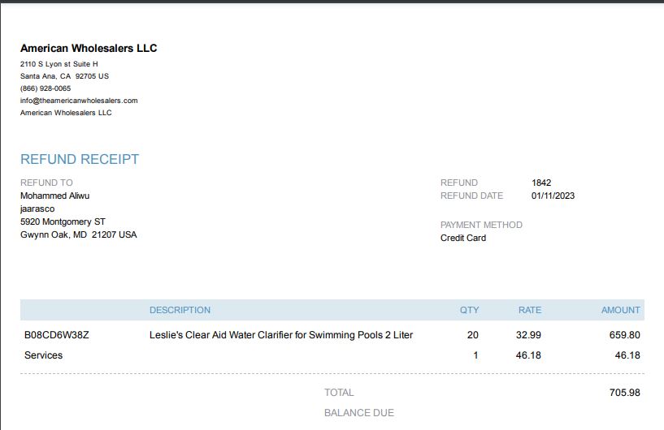Screen dimensions: 664x430
Task: Select the customer name Mohammed Aliwu
Action: pyautogui.click(x=54, y=196)
